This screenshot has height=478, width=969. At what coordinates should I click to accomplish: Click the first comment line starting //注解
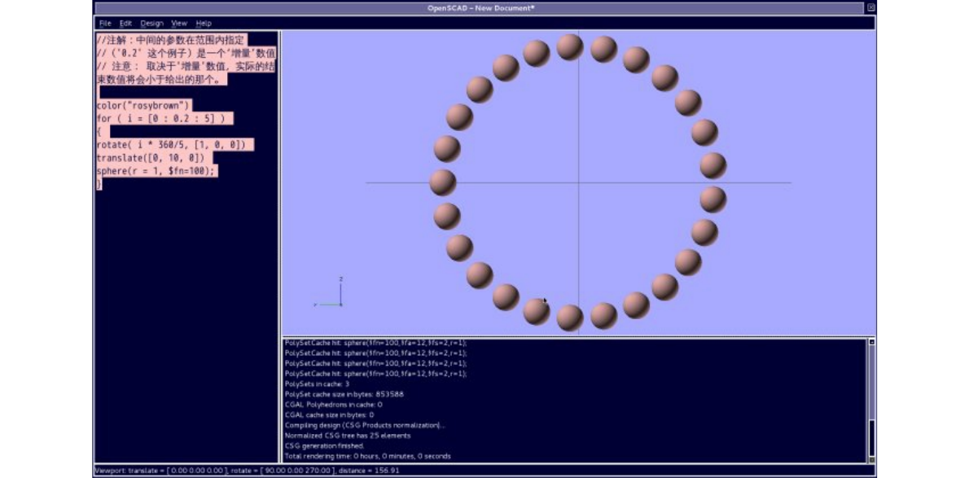(170, 40)
